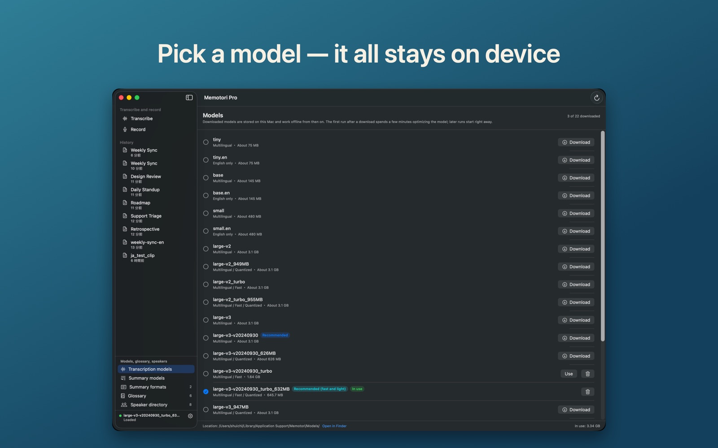718x448 pixels.
Task: Click the Transcription models waveform icon
Action: (x=123, y=369)
